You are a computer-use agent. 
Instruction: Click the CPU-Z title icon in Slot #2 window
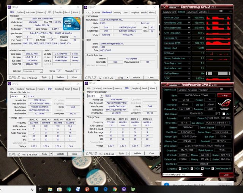(x=9, y=84)
